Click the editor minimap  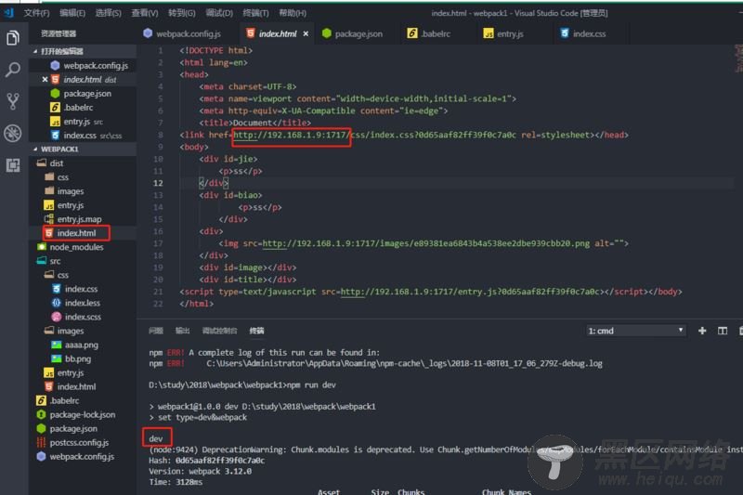(738, 59)
